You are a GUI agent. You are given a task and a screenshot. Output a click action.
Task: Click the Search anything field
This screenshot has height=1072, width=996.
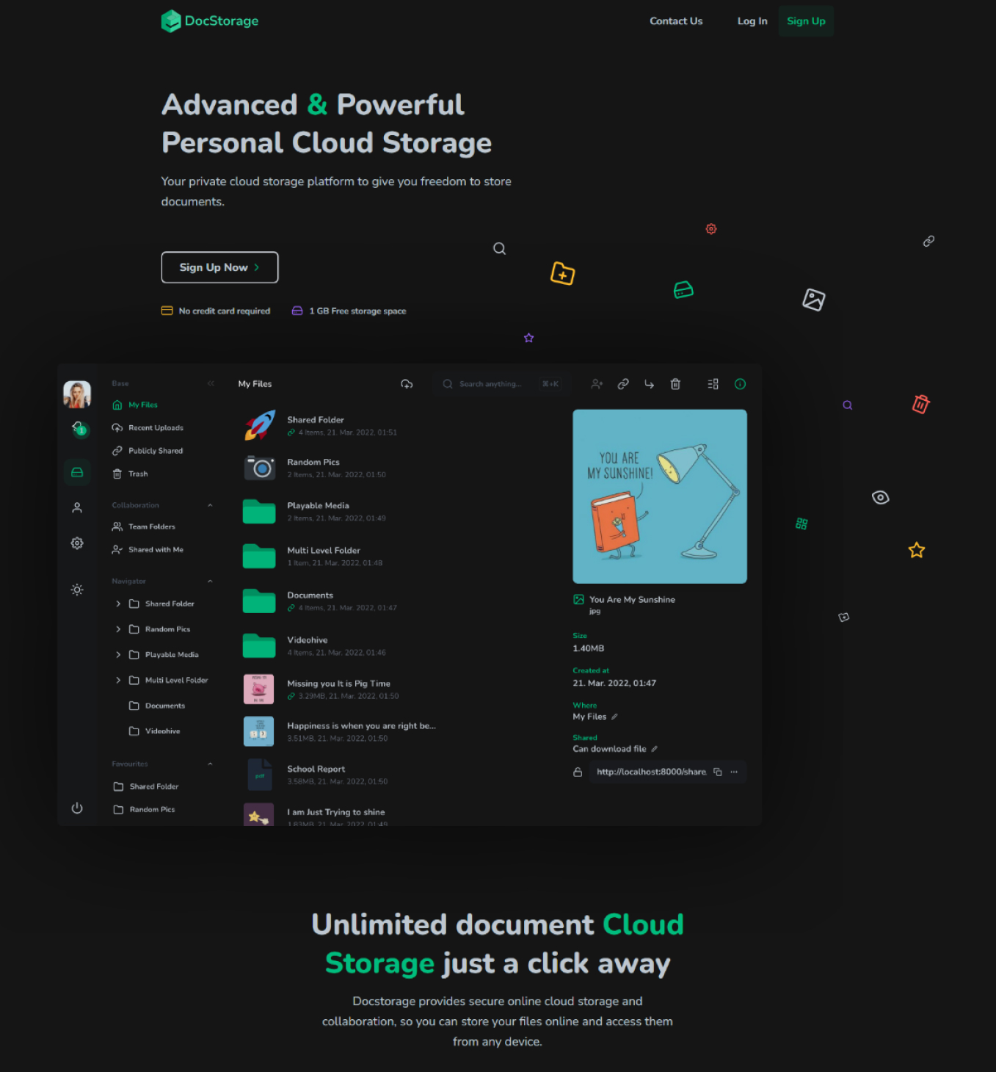pyautogui.click(x=490, y=384)
